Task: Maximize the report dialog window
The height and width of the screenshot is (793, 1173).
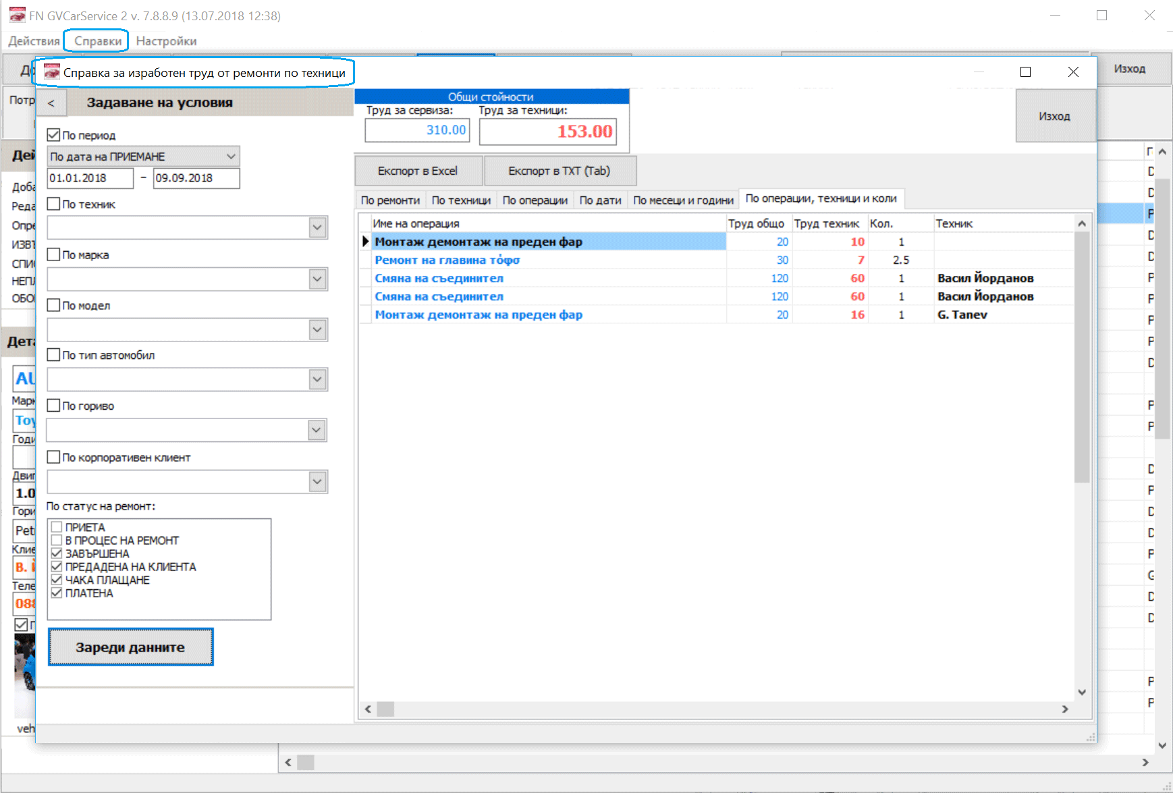Action: (1025, 72)
